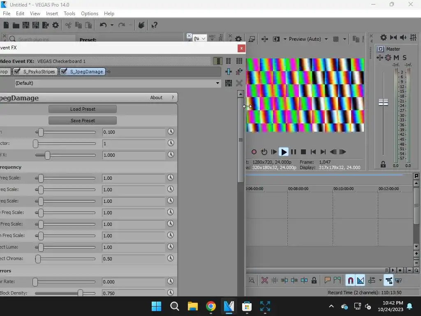Open a project via folder icon
This screenshot has height=316, width=421.
pyautogui.click(x=16, y=25)
